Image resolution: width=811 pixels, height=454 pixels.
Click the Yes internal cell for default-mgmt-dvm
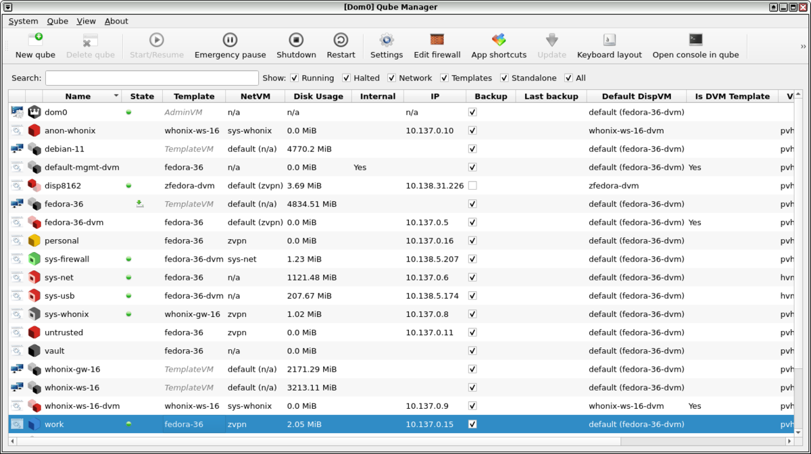360,167
